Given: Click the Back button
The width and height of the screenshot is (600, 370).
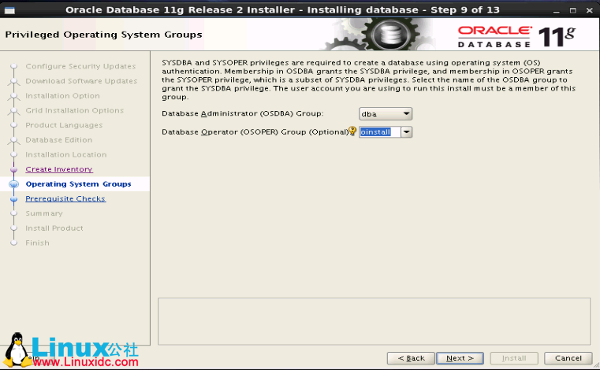Looking at the screenshot, I should pyautogui.click(x=411, y=358).
